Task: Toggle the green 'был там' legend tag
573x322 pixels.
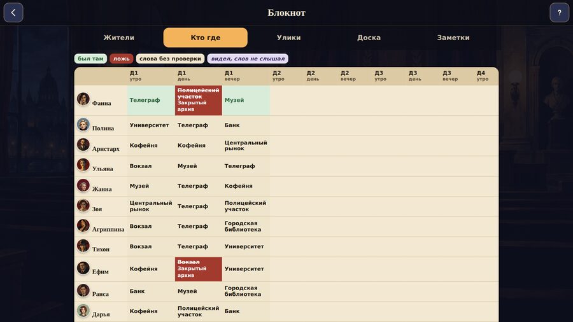Action: coord(90,59)
